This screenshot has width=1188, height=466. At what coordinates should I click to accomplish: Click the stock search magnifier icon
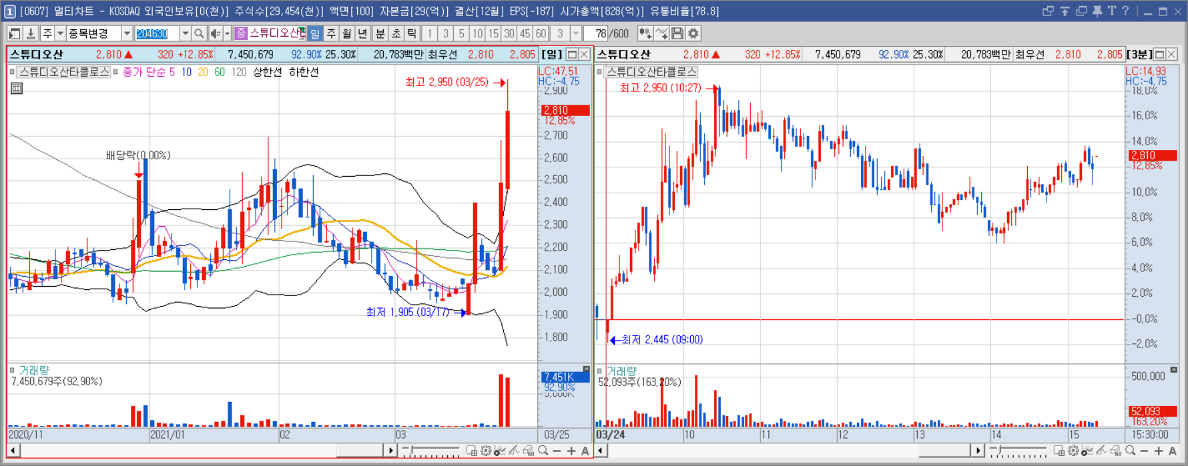[199, 33]
